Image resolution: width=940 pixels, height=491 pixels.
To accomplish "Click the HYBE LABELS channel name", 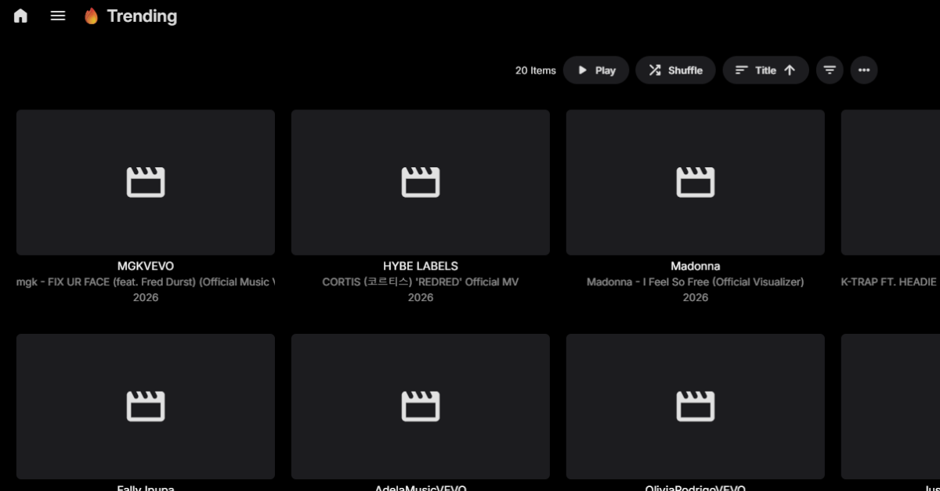I will click(421, 266).
